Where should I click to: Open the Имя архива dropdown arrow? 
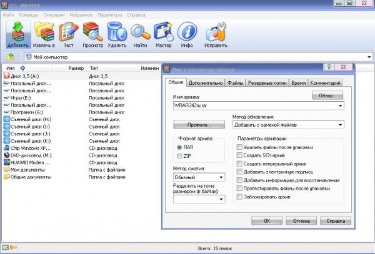click(x=341, y=105)
